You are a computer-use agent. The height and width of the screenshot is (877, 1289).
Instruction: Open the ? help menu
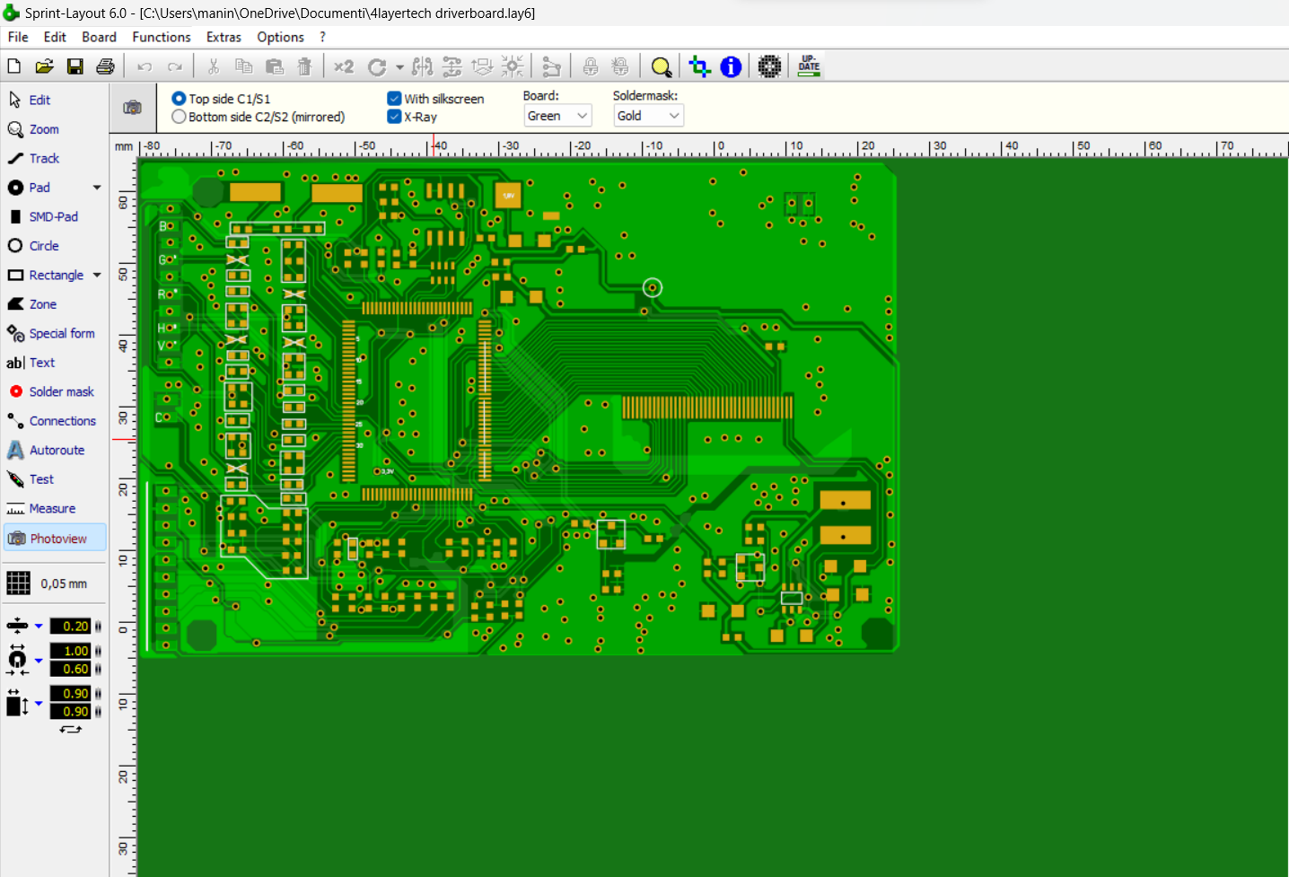[x=322, y=37]
